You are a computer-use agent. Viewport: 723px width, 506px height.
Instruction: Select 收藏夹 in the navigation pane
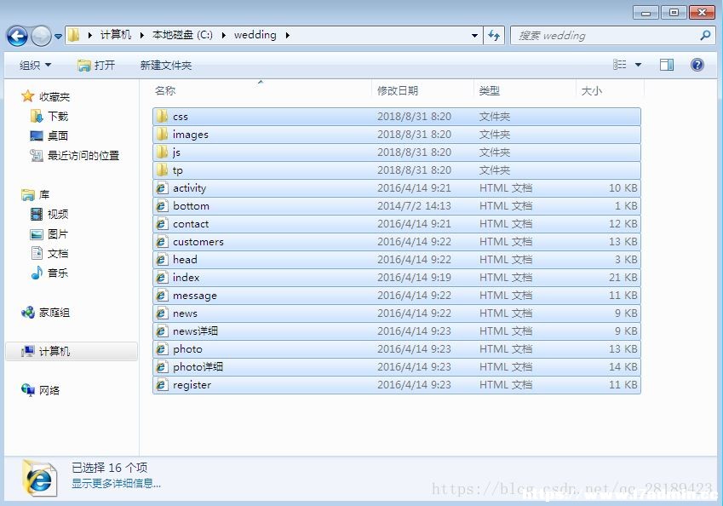54,96
